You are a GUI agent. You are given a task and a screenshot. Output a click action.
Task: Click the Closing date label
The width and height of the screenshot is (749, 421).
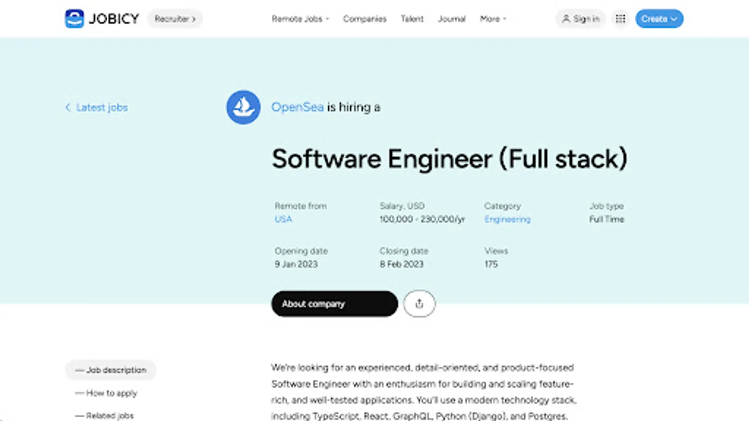(404, 251)
